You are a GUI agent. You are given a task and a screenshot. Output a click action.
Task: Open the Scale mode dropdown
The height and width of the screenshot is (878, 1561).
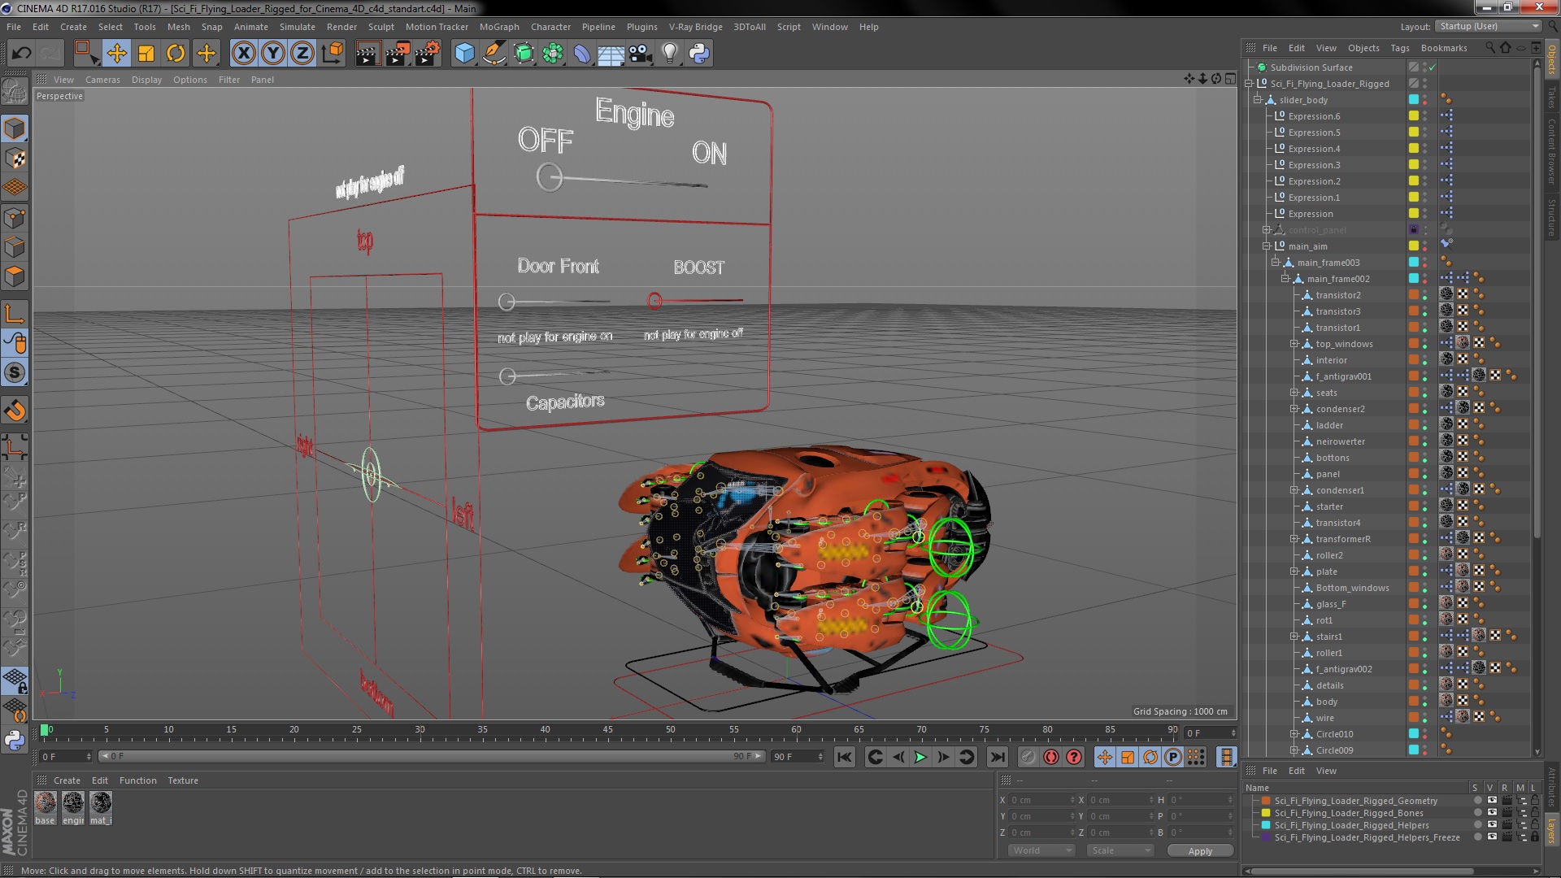pos(1120,850)
